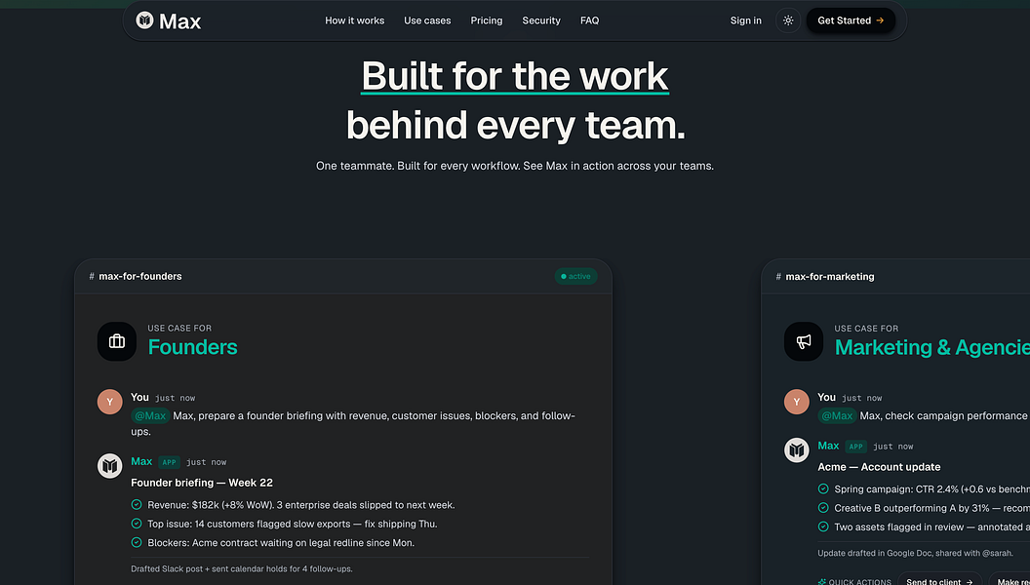Click the megaphone icon beside Marketing & Agencies
The image size is (1030, 585).
804,341
